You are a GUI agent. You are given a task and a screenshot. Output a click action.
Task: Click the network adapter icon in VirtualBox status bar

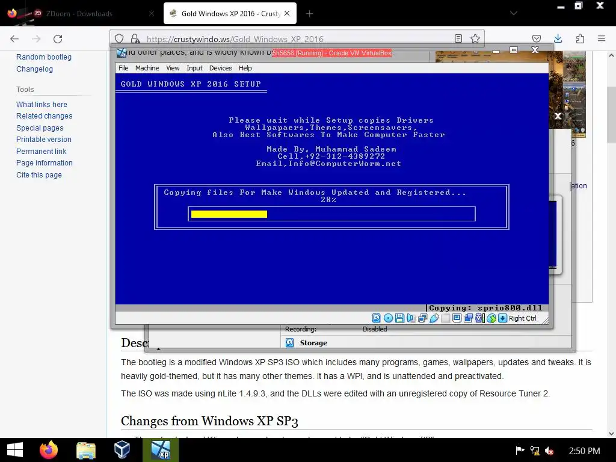point(422,318)
